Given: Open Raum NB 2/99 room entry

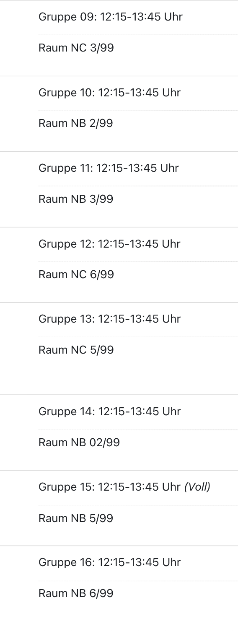Looking at the screenshot, I should 76,124.
